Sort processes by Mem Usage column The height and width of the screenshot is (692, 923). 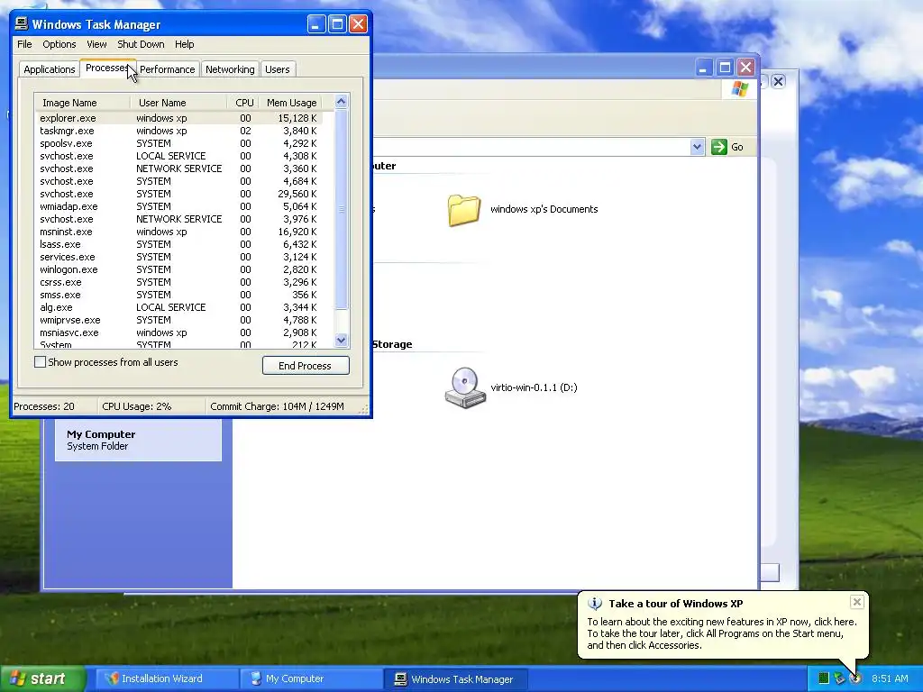pos(290,103)
